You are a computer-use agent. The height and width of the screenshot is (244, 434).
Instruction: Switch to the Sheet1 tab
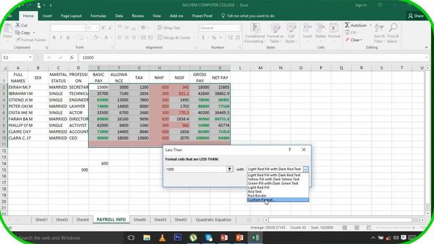click(x=41, y=220)
